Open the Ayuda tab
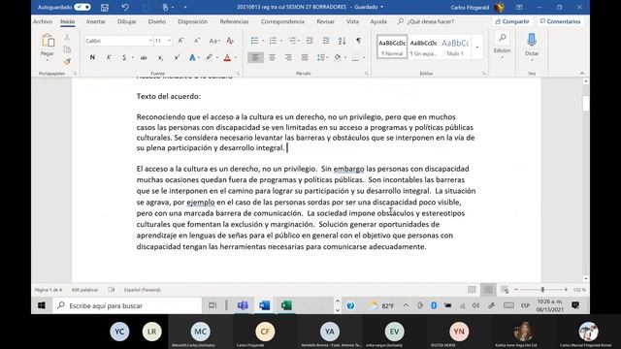The height and width of the screenshot is (349, 621). 378,21
